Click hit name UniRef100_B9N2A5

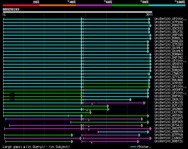[x=169, y=71]
